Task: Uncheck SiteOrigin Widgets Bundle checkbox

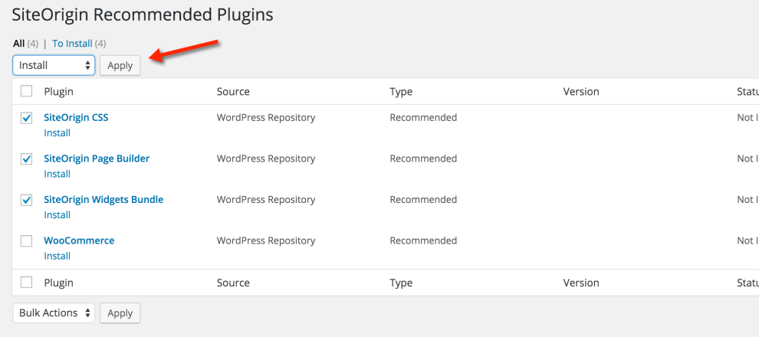Action: coord(27,200)
